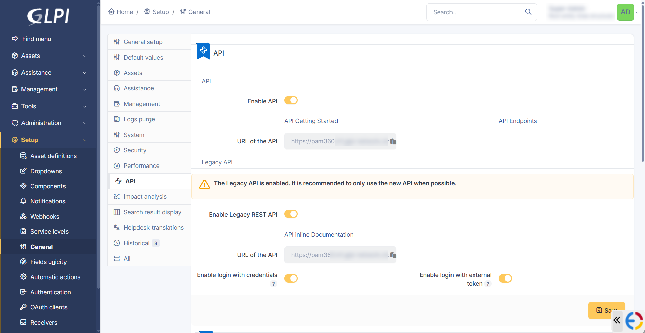This screenshot has width=645, height=333.
Task: Click the Components icon in sidebar
Action: pos(23,186)
